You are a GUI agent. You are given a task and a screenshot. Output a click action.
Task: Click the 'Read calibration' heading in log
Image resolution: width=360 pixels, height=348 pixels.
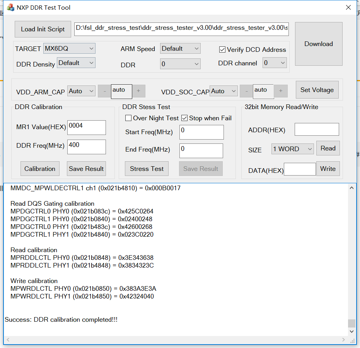[x=34, y=250]
